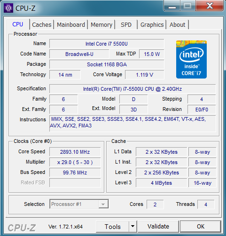Viewport: 226px width, 236px height.
Task: Click the Core Speed value field
Action: pos(75,152)
